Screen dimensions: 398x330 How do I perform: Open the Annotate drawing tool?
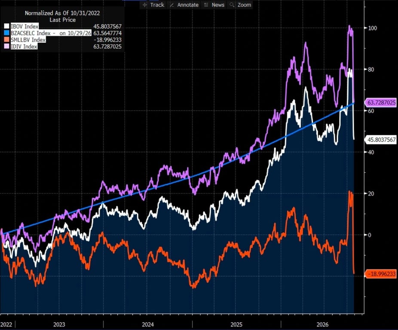pyautogui.click(x=184, y=5)
